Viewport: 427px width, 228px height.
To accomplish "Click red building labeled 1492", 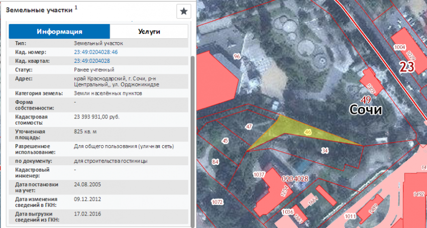I will click(414, 193).
